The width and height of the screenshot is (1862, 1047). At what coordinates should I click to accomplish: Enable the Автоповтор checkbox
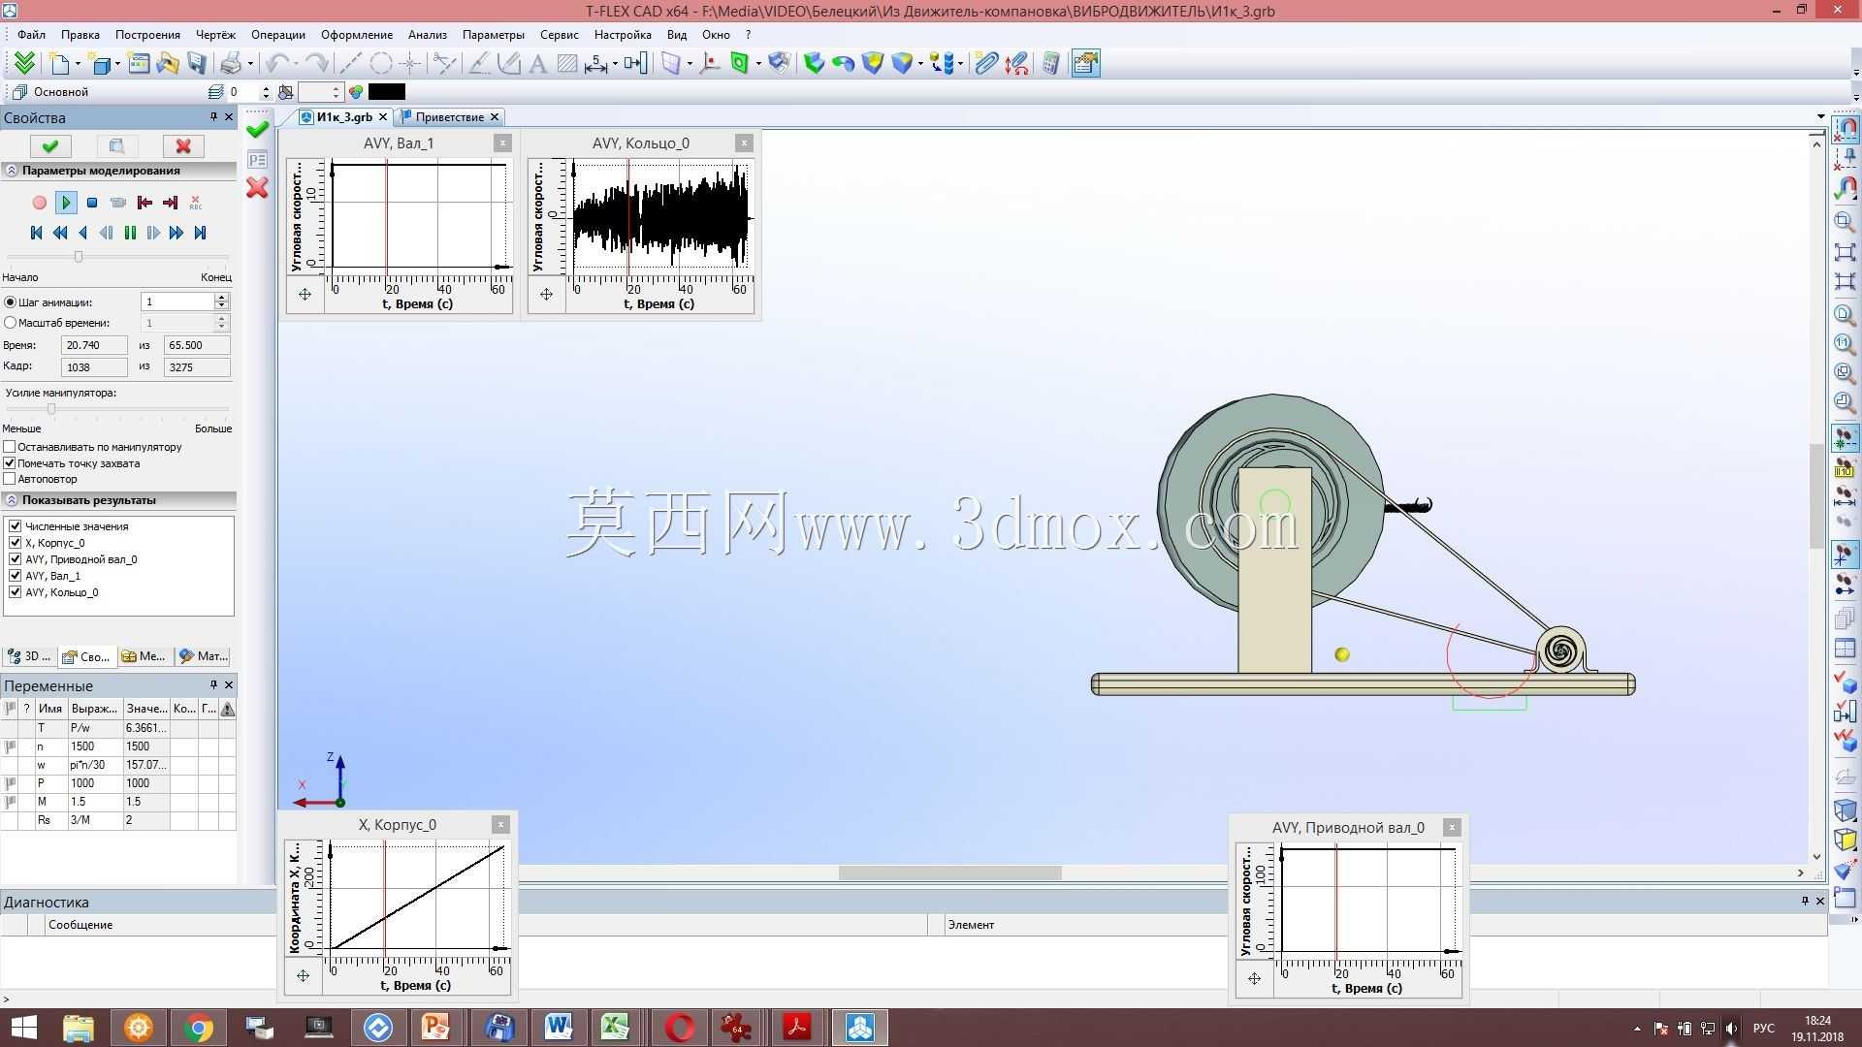pyautogui.click(x=10, y=479)
